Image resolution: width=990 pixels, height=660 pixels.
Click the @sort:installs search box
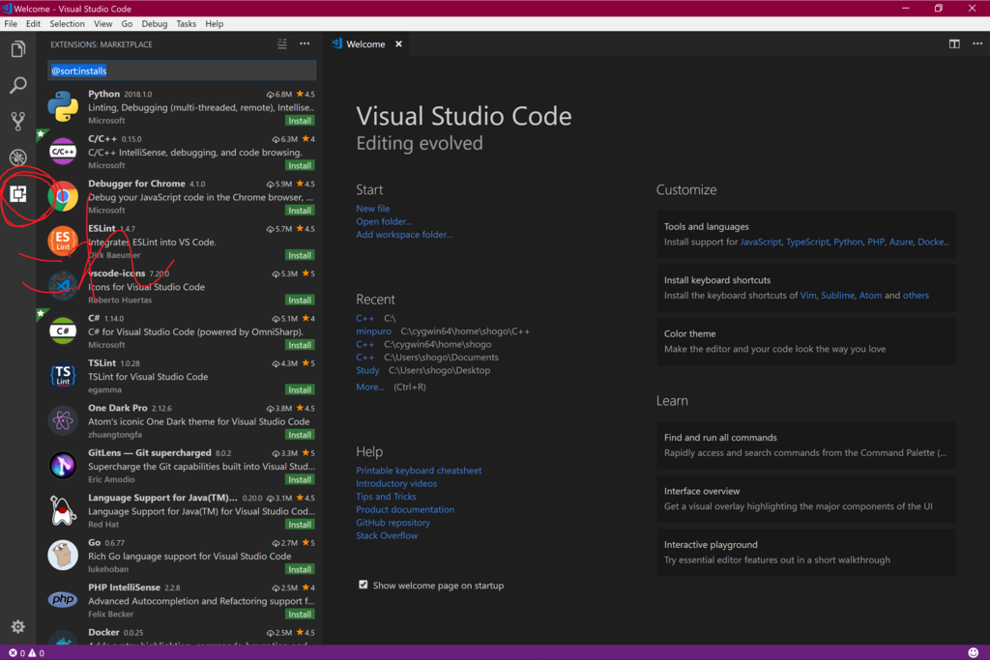182,71
